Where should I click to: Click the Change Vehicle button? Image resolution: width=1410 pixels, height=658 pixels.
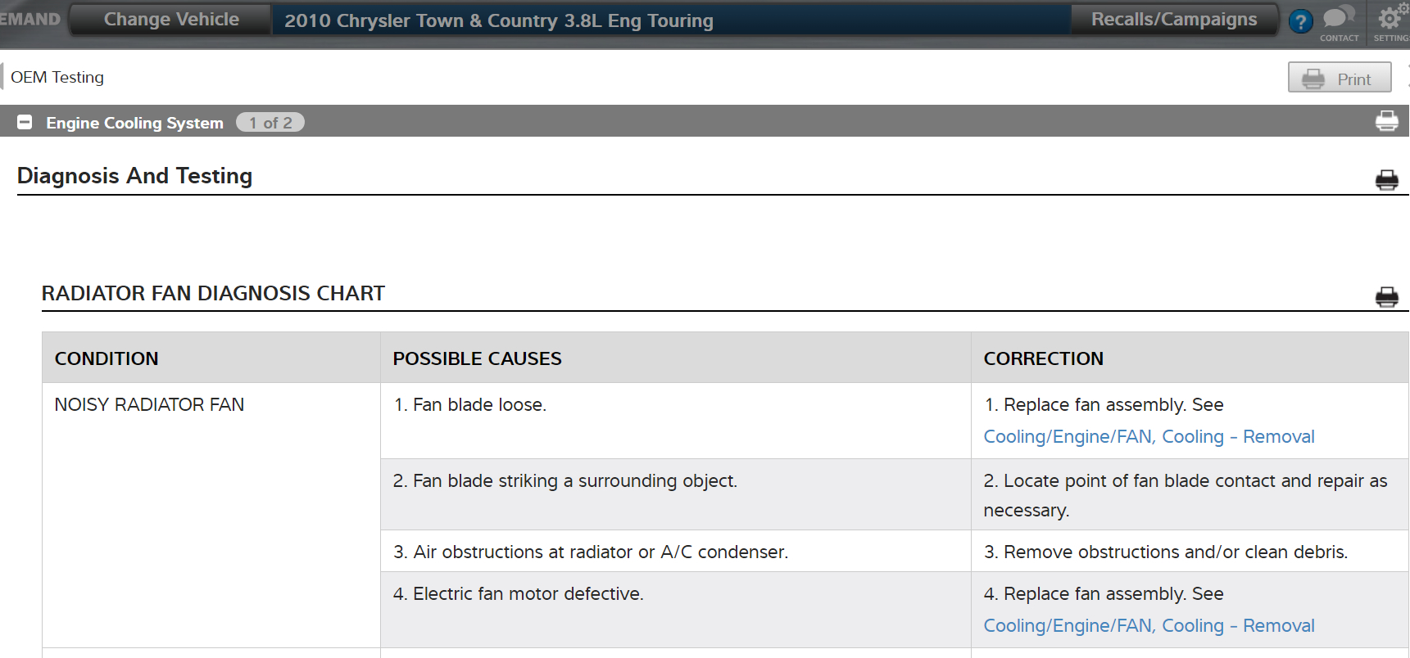pos(171,20)
